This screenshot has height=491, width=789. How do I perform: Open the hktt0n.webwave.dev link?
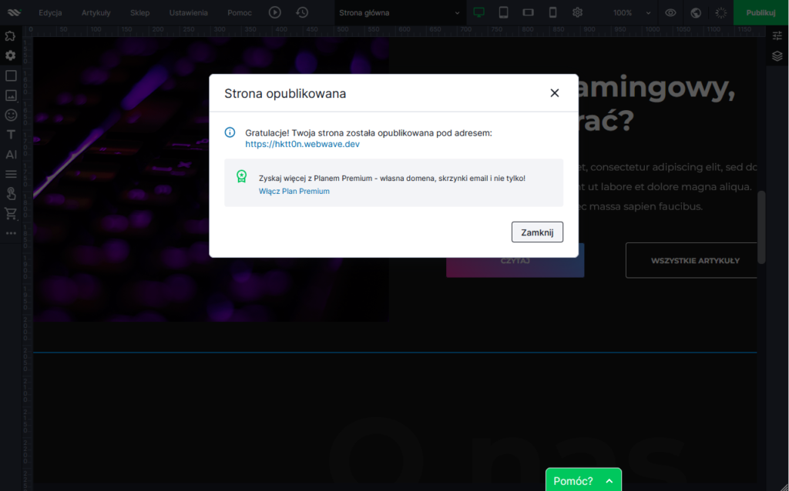pyautogui.click(x=302, y=144)
